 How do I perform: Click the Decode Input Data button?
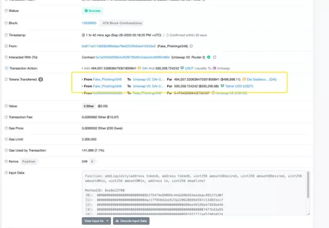click(131, 221)
